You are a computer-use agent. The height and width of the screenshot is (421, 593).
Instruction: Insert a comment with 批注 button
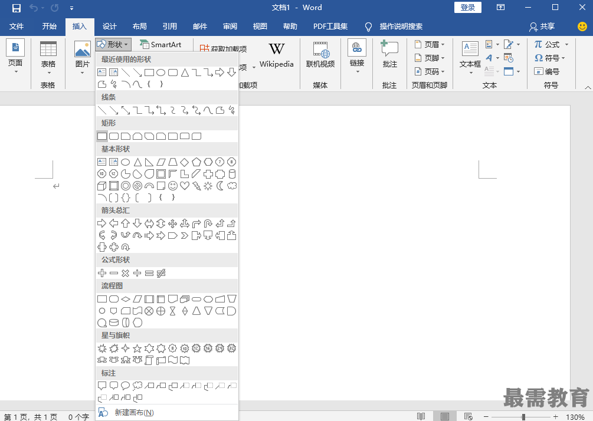pos(389,55)
